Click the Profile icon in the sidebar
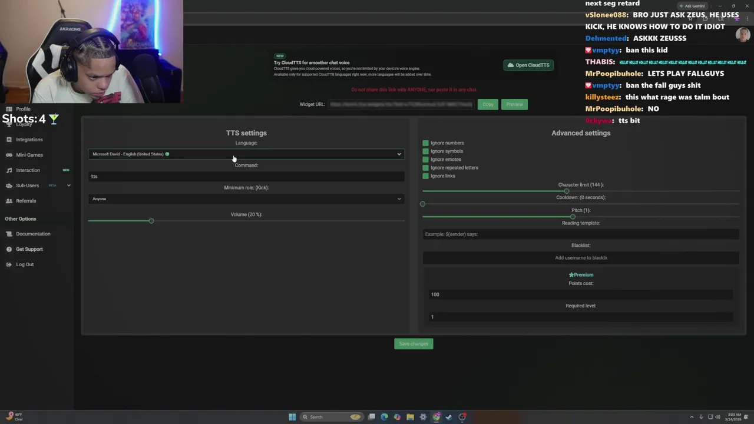Image resolution: width=754 pixels, height=424 pixels. (9, 109)
